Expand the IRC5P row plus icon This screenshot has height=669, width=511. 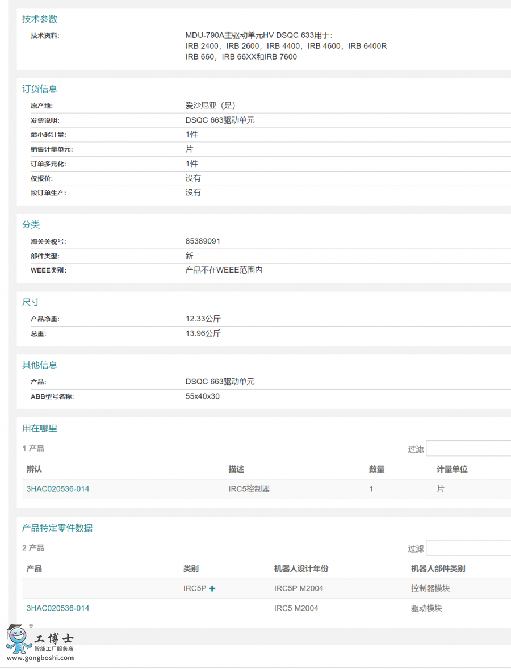click(x=212, y=589)
